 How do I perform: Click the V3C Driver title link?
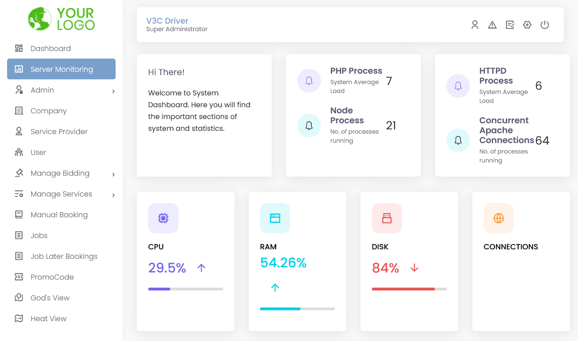point(167,21)
